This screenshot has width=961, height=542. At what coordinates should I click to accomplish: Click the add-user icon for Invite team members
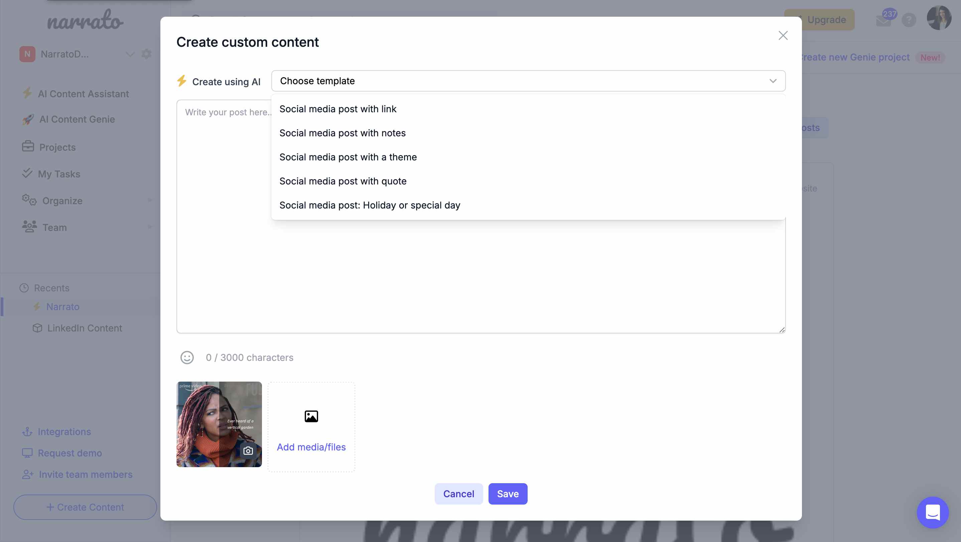click(x=28, y=475)
